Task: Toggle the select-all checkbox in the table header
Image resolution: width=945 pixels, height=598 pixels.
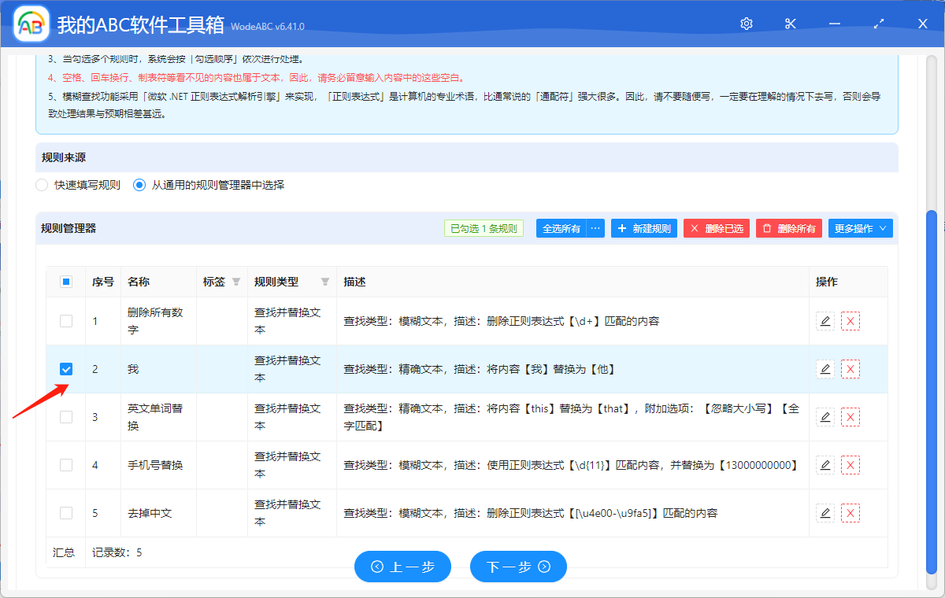Action: (65, 281)
